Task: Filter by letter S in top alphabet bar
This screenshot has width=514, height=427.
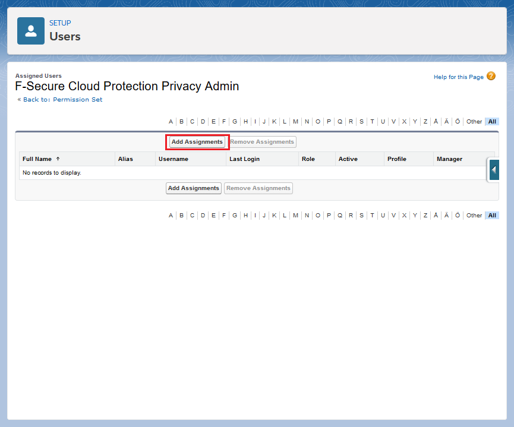Action: 361,122
